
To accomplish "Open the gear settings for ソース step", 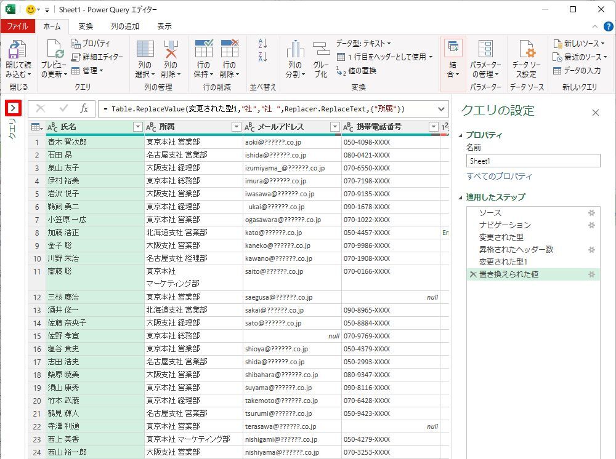I will pos(591,213).
